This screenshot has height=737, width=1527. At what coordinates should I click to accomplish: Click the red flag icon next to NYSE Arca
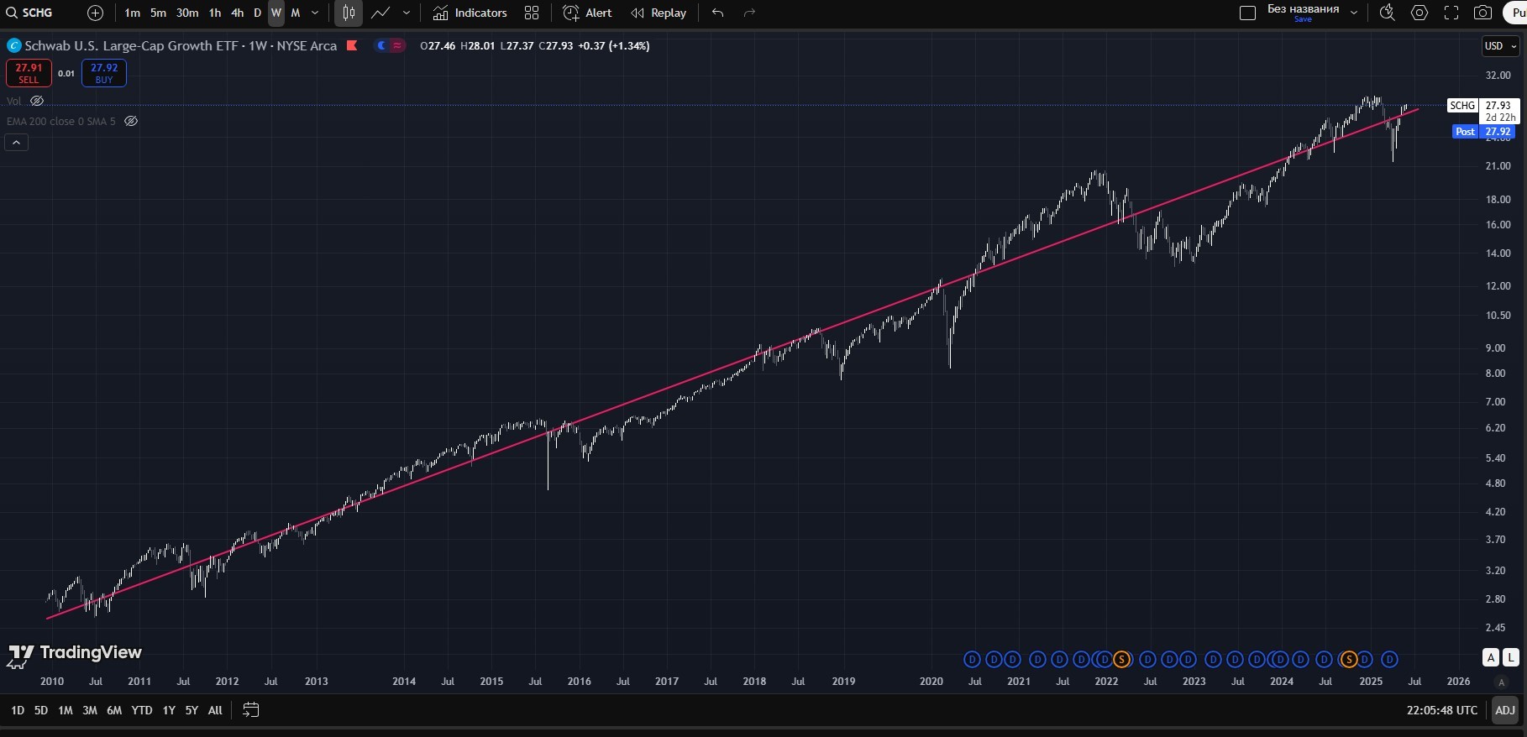pos(352,45)
